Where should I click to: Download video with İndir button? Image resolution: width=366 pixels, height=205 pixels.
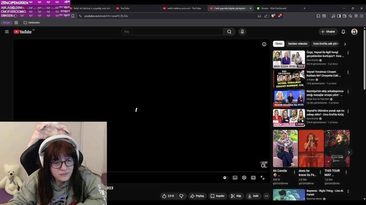pos(253,196)
